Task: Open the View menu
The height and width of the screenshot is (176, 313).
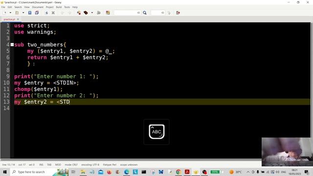Action: (x=27, y=7)
